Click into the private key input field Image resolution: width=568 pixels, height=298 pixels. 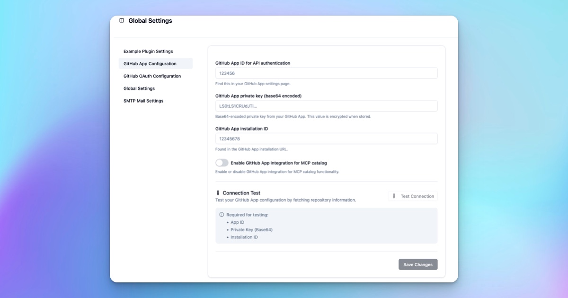(326, 106)
